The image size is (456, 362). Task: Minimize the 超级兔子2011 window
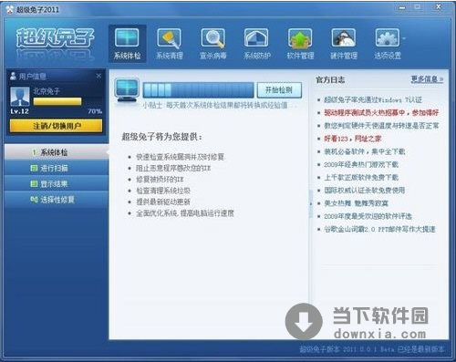(402, 8)
